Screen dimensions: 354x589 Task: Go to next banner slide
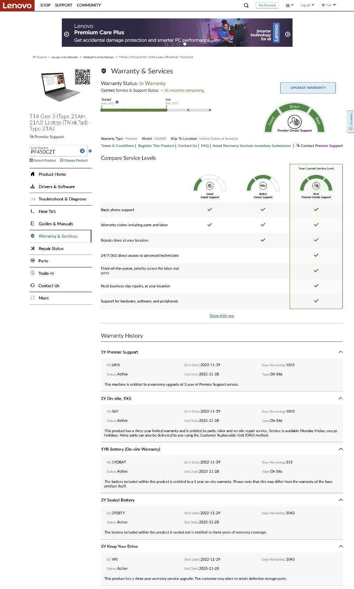(288, 34)
